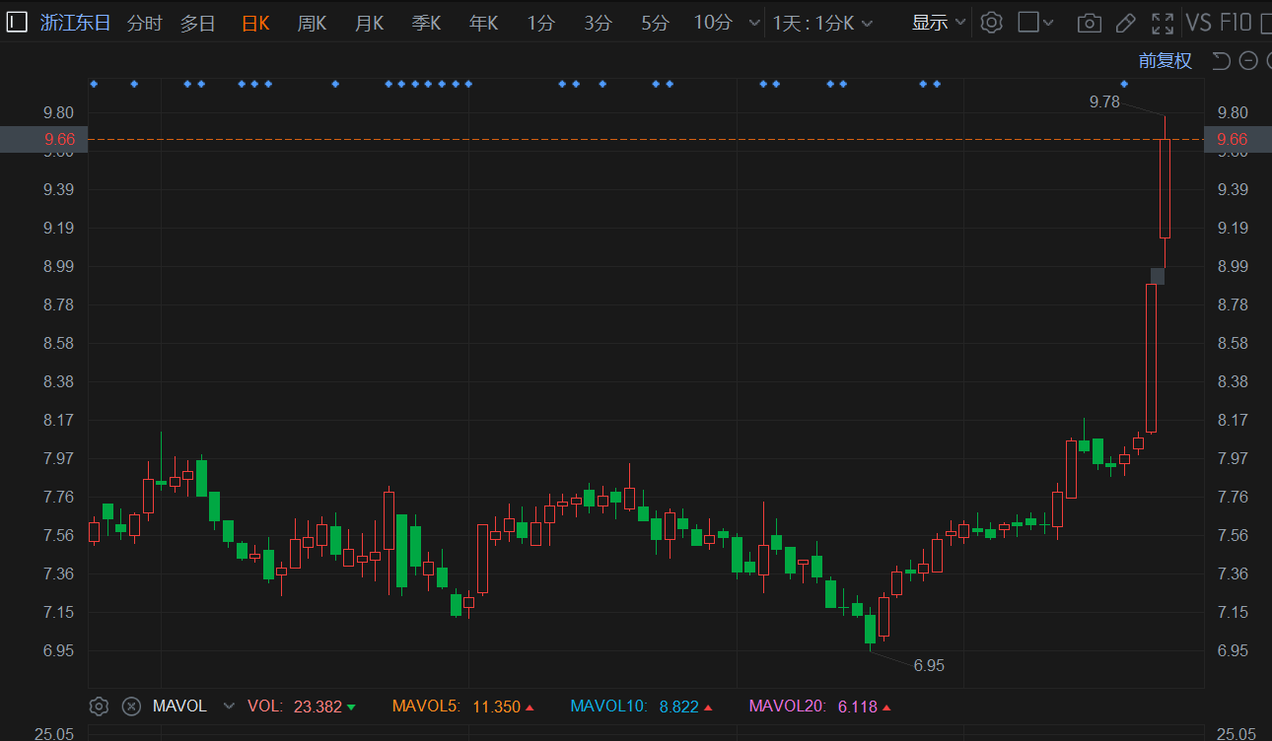This screenshot has height=741, width=1272.
Task: Select the 日K daily candlestick tab
Action: pyautogui.click(x=255, y=23)
